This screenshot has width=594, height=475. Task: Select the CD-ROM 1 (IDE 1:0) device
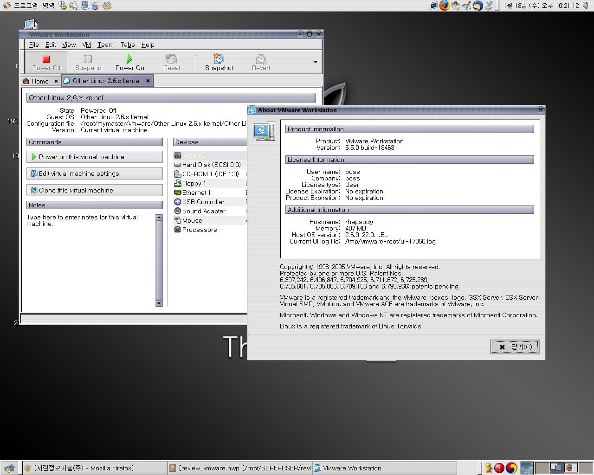(x=210, y=174)
